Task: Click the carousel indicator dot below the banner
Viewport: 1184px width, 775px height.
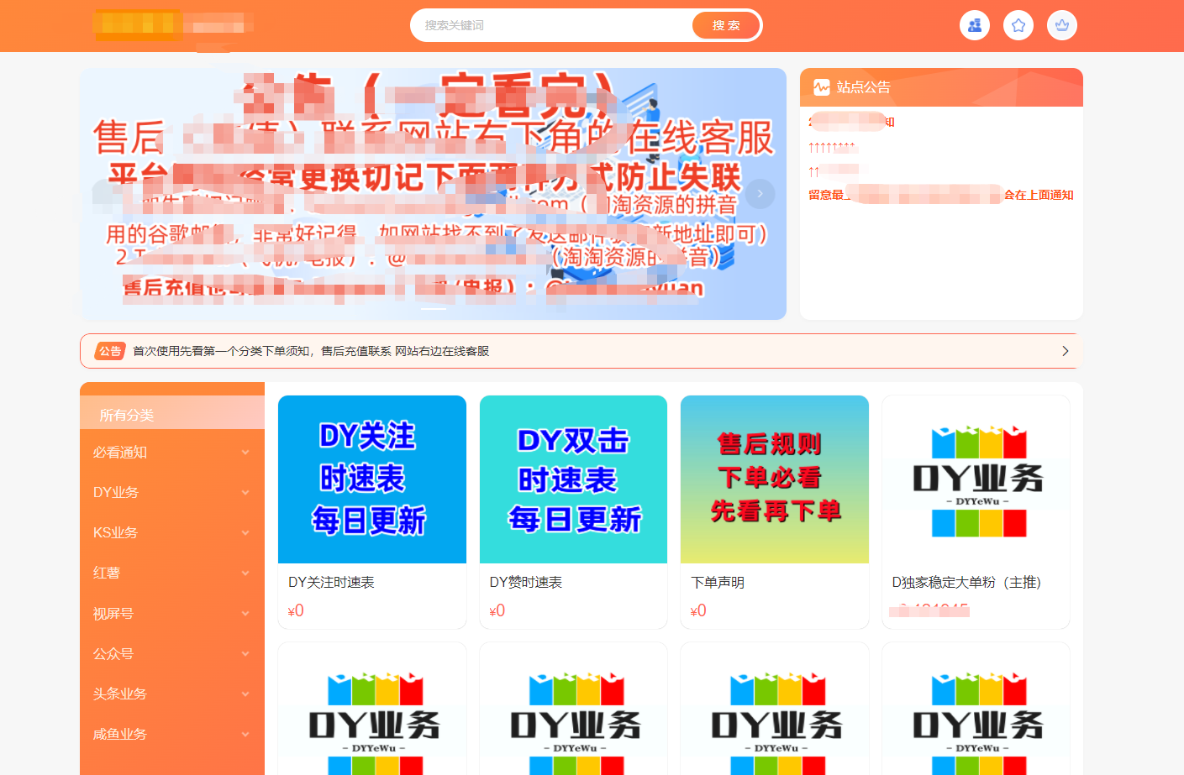Action: click(432, 310)
